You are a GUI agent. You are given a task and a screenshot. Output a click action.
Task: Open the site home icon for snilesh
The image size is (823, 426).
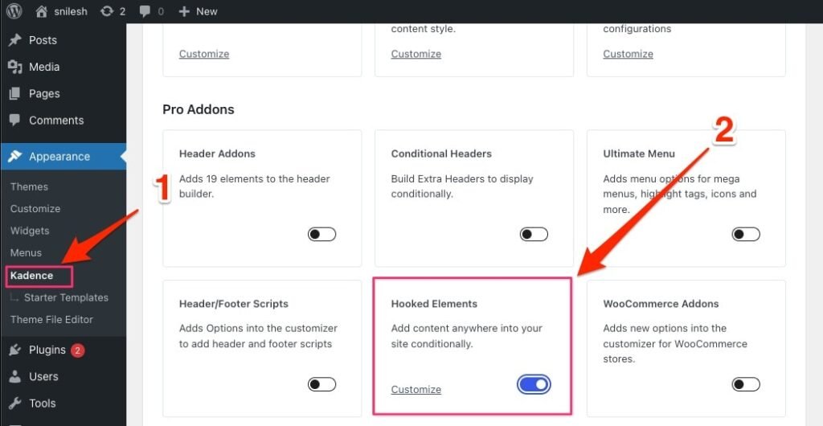(x=42, y=11)
